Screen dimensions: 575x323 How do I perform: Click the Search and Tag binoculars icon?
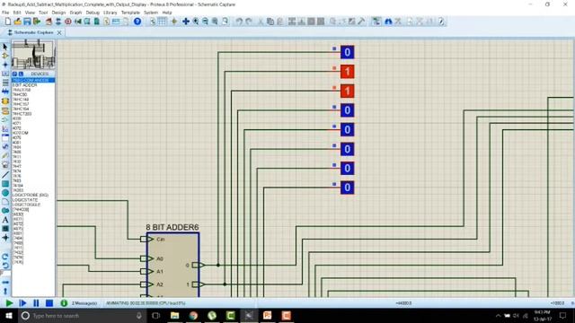point(388,22)
